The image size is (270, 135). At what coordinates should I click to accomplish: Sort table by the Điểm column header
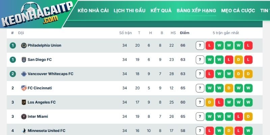tap(185, 33)
